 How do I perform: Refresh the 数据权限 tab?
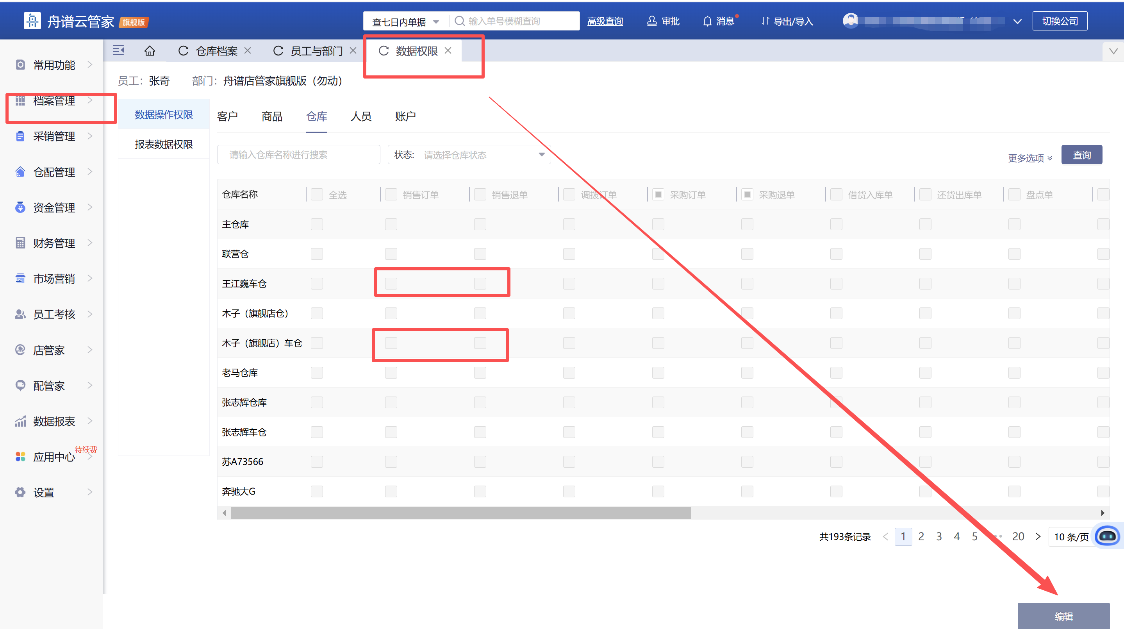tap(384, 51)
